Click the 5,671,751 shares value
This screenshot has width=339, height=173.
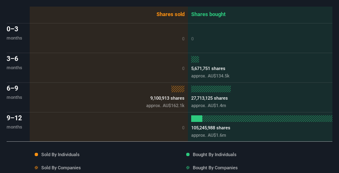click(x=208, y=68)
